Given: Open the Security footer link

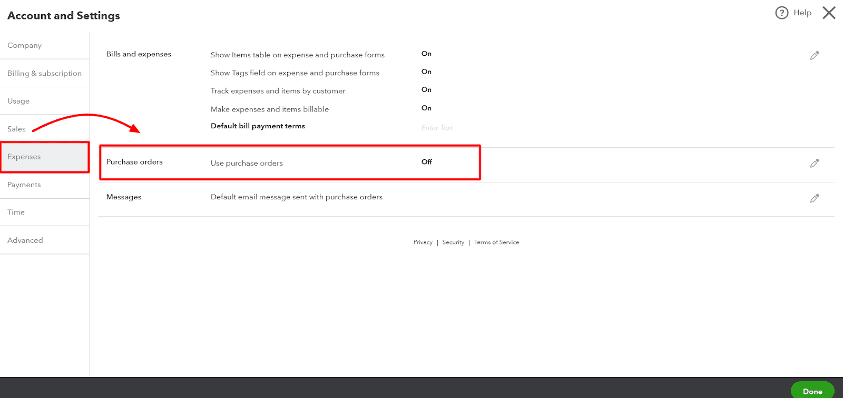Looking at the screenshot, I should (x=453, y=242).
